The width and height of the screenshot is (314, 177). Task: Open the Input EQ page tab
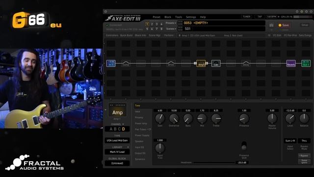(x=139, y=147)
